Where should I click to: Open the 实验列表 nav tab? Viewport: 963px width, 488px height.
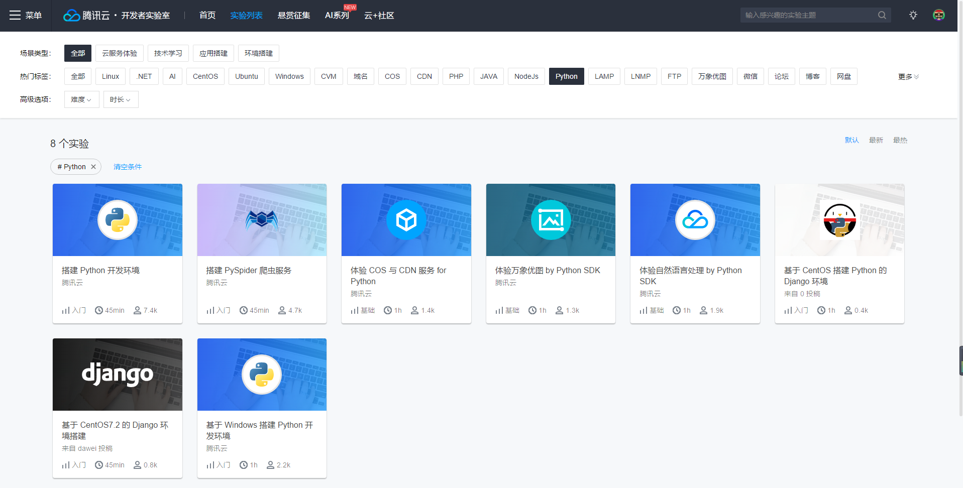click(x=246, y=16)
